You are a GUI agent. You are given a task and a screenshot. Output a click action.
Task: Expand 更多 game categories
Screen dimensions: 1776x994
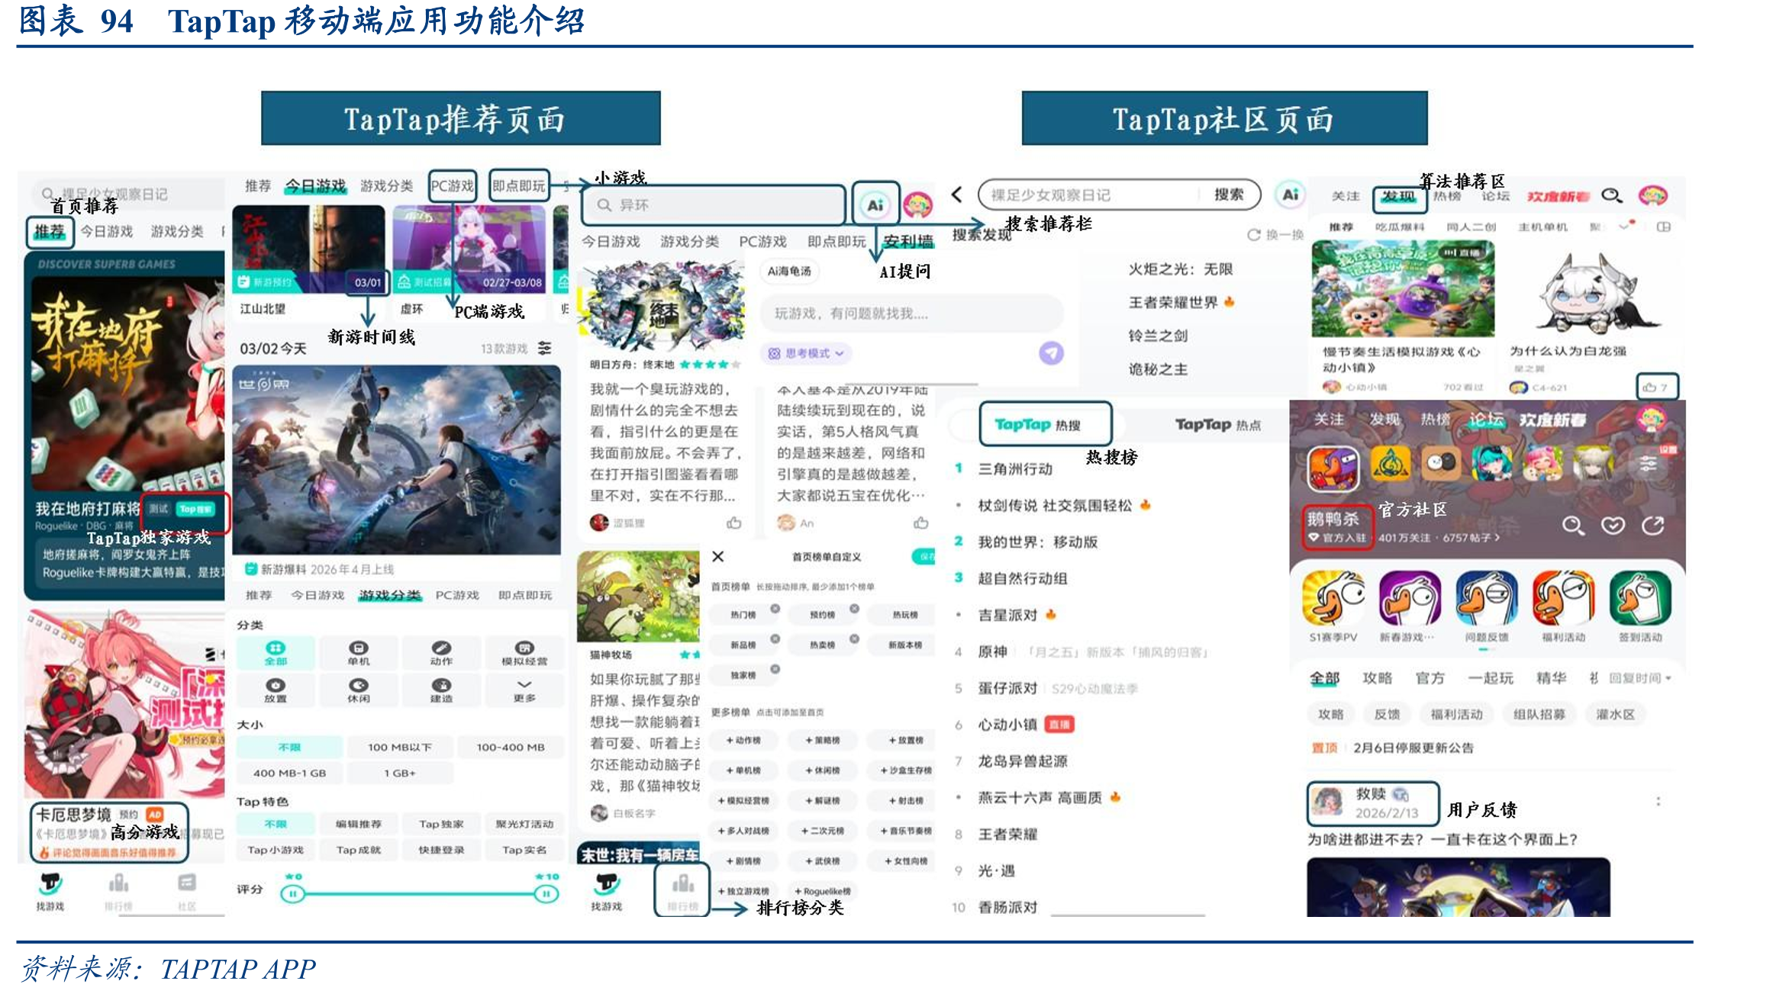(524, 690)
